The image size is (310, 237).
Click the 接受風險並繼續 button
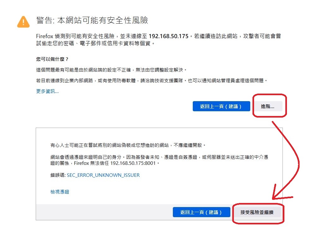tap(257, 212)
